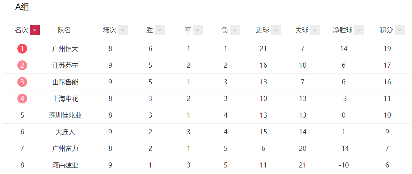Select the rank 3 badge

(22, 82)
